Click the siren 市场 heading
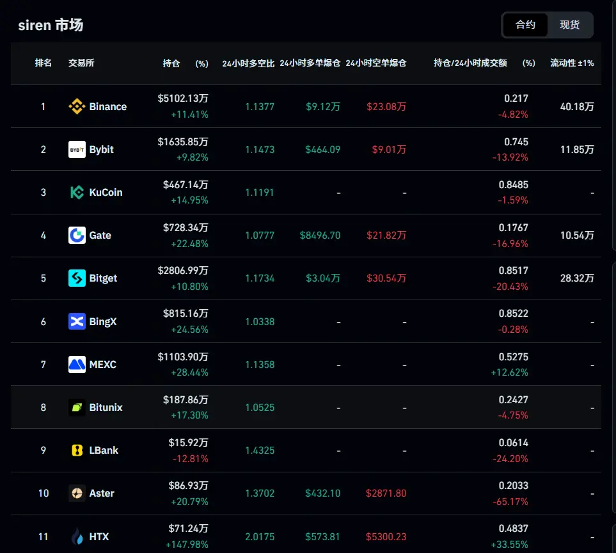Image resolution: width=616 pixels, height=553 pixels. coord(51,25)
